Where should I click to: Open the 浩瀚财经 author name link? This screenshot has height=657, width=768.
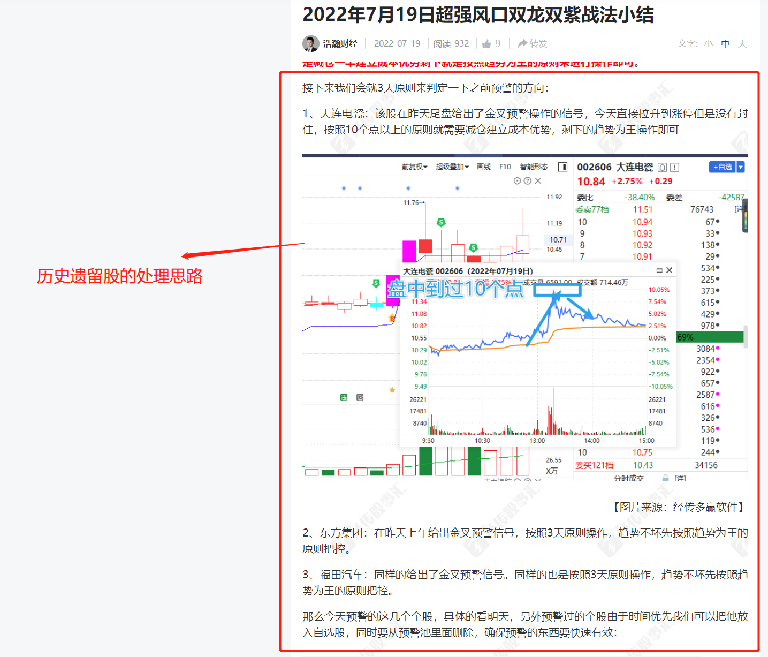[x=340, y=44]
